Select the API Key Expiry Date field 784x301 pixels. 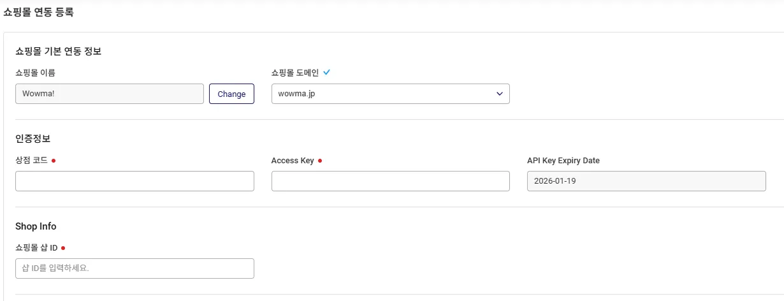click(646, 181)
